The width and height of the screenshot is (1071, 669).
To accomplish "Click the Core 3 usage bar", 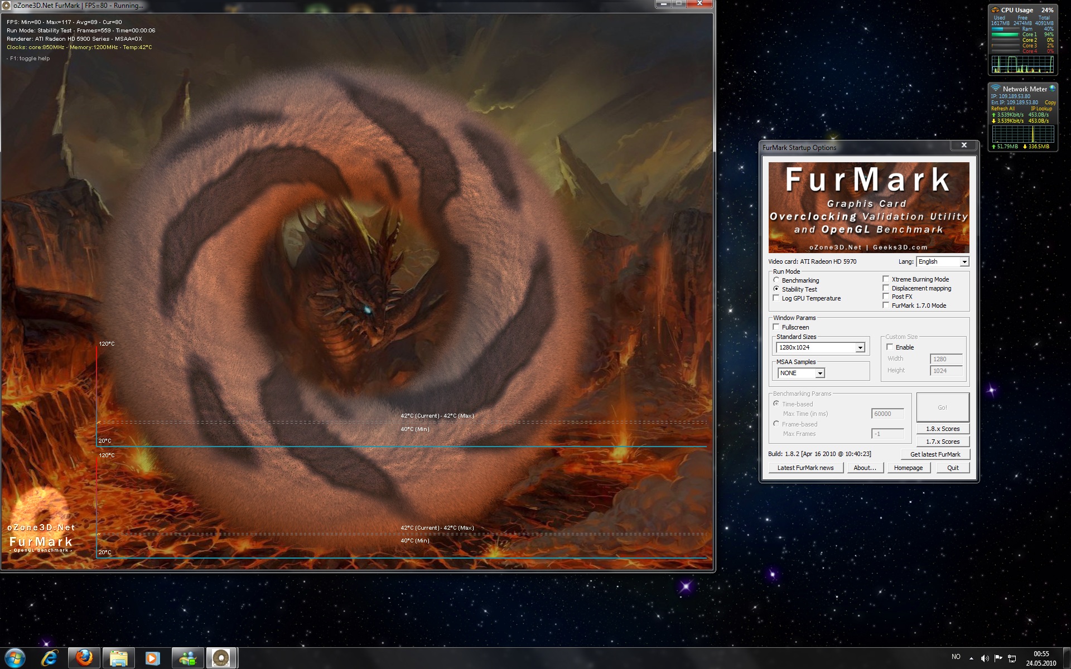I will tap(1005, 46).
